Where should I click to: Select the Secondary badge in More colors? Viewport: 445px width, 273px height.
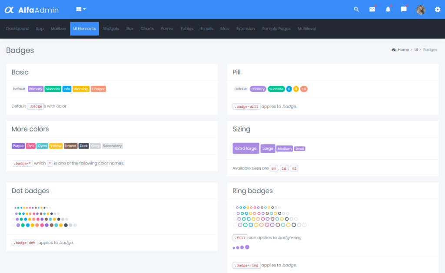pos(112,145)
